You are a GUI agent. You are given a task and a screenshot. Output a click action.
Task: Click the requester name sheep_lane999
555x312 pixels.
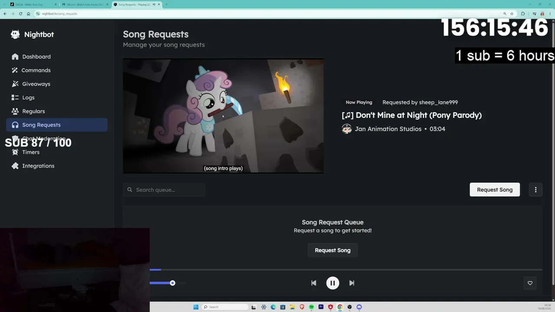pos(438,102)
